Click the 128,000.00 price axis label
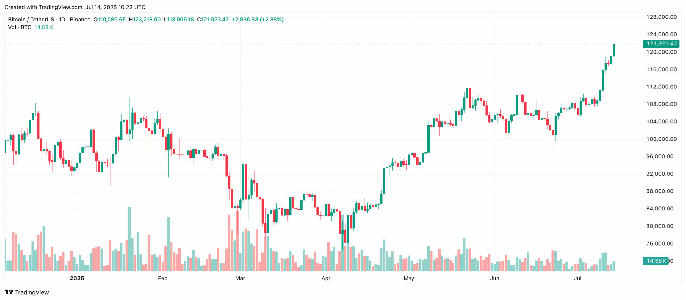 [x=661, y=17]
